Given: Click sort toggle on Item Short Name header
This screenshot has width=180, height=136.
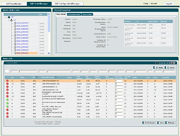Looking at the screenshot, I should coord(56,77).
